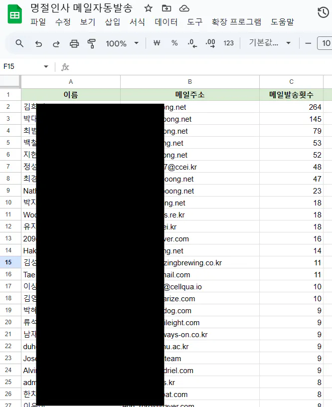332x407 pixels.
Task: Click the formula bar input
Action: [x=200, y=67]
